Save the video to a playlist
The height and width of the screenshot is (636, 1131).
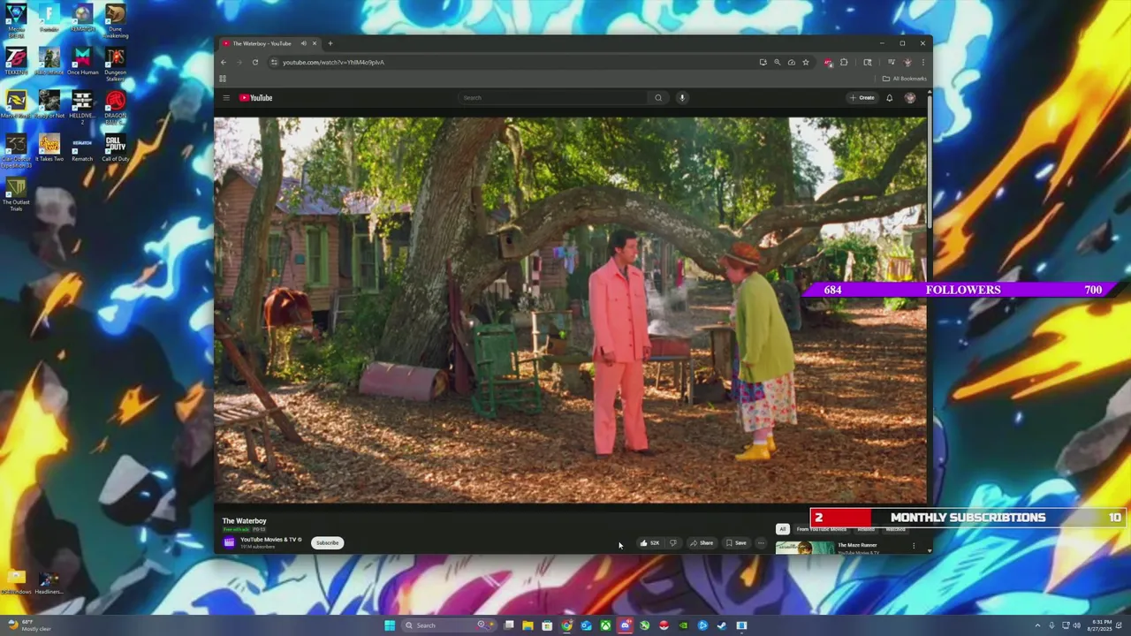coord(736,543)
